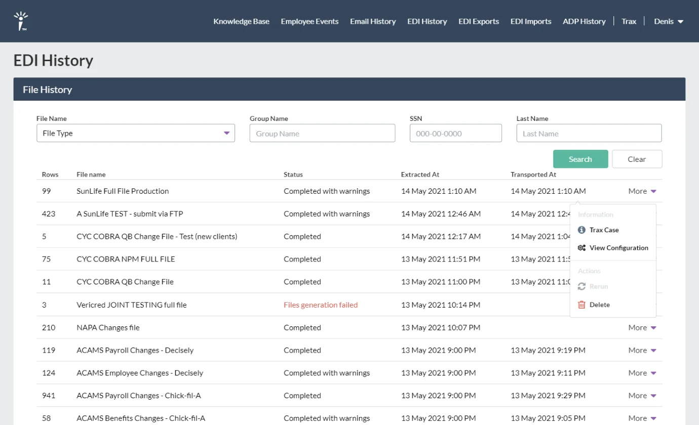This screenshot has width=699, height=425.
Task: Click 'Vericred JOINT TESTING full file'
Action: (x=131, y=305)
